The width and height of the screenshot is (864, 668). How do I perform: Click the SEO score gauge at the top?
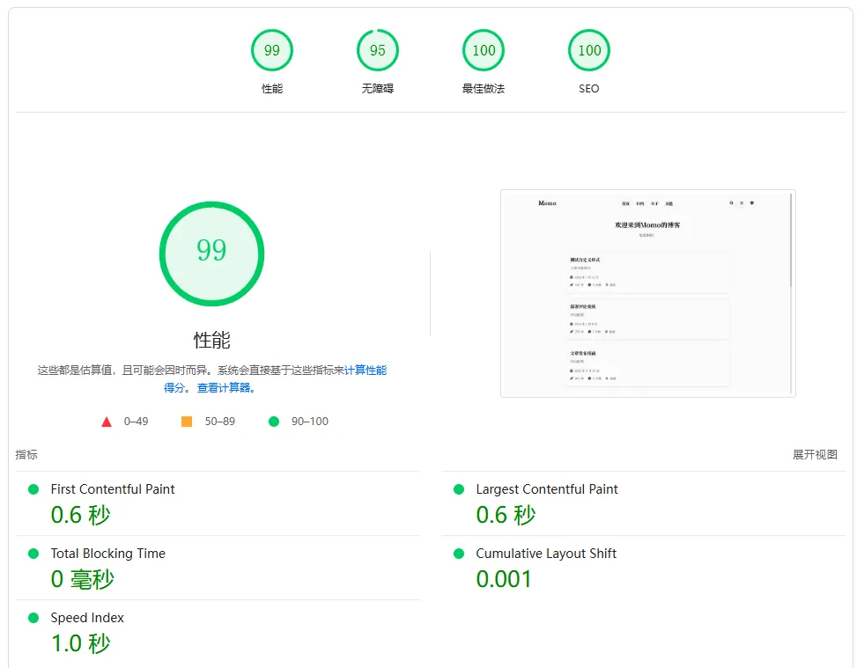coord(588,50)
